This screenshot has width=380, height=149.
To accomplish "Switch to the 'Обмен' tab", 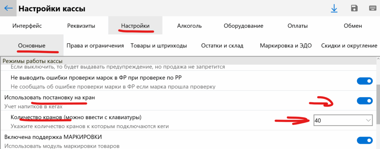I will pyautogui.click(x=353, y=26).
